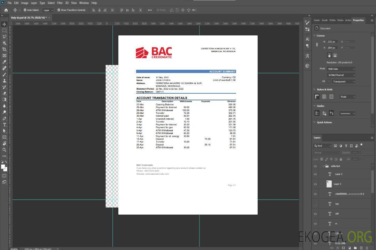Select the Hand tool
This screenshot has height=250, width=376.
4,143
